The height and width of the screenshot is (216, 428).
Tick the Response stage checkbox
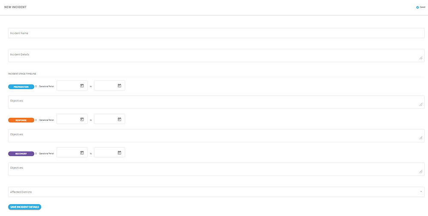36,120
